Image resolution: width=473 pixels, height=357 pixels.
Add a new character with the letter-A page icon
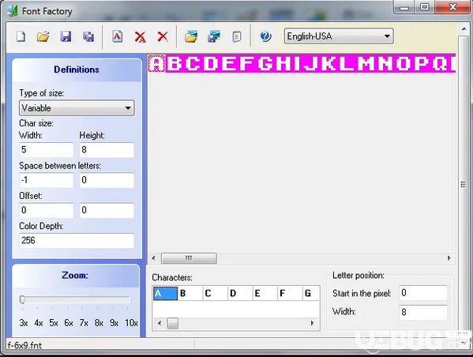click(117, 36)
